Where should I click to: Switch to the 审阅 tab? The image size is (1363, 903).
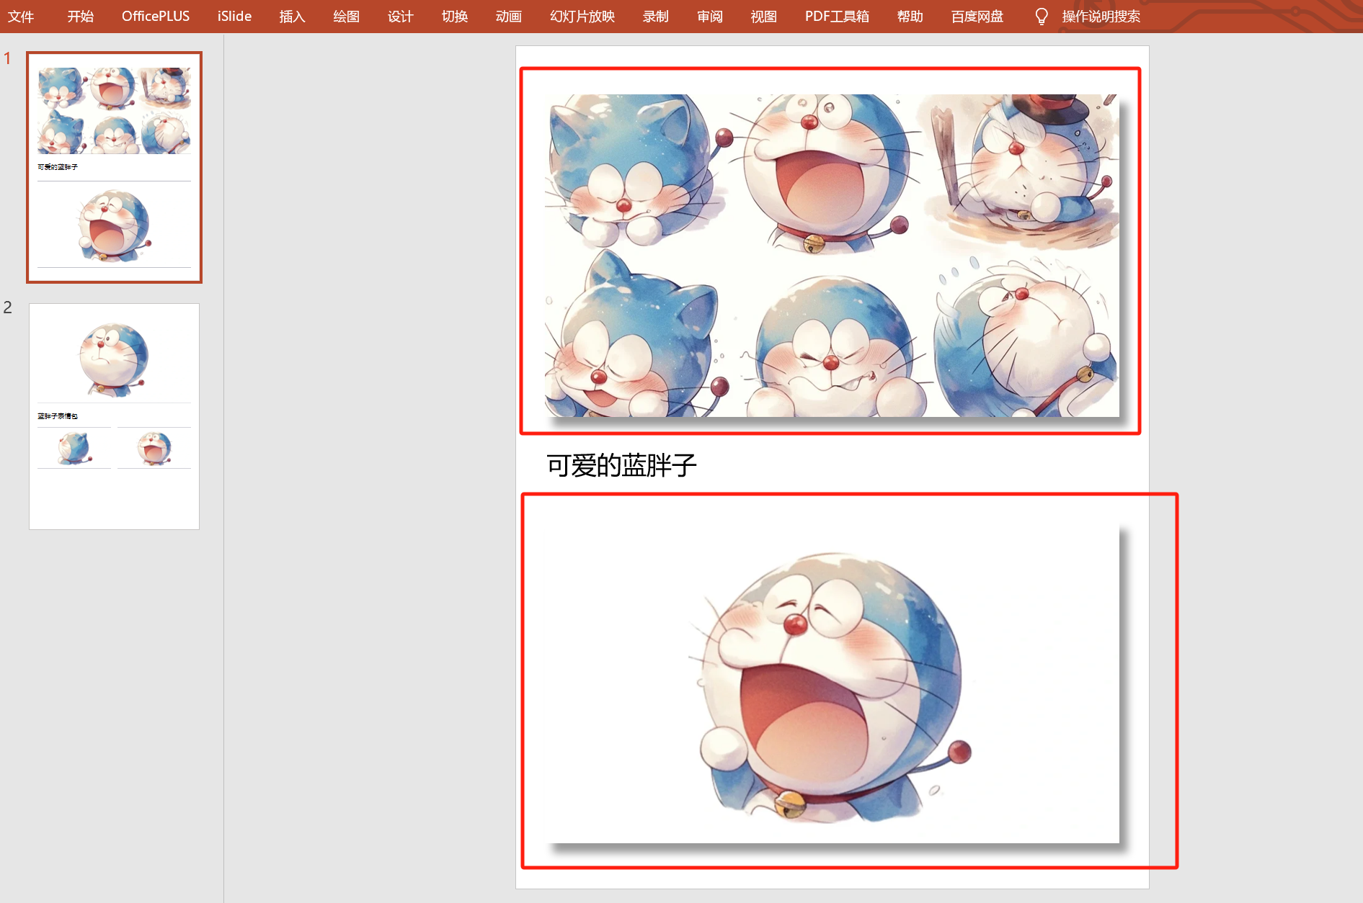click(x=710, y=16)
